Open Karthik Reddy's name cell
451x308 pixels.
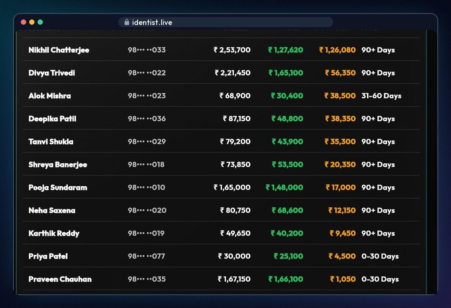54,233
